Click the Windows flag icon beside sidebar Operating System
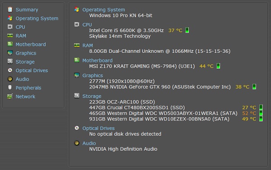 point(10,18)
